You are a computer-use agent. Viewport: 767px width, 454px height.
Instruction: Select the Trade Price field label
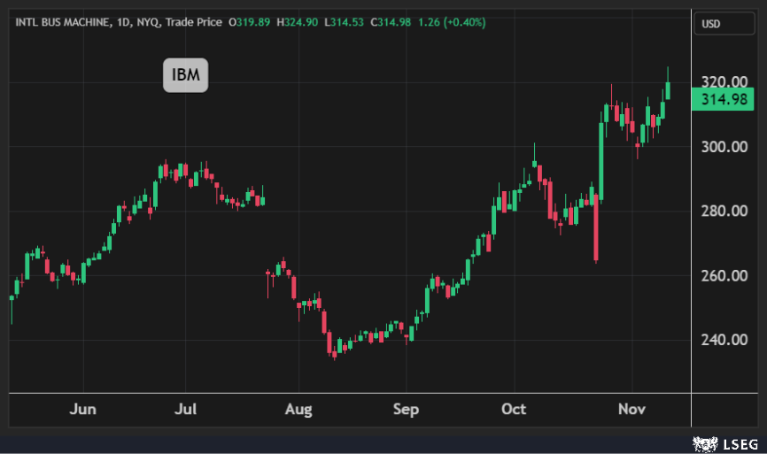tap(193, 22)
